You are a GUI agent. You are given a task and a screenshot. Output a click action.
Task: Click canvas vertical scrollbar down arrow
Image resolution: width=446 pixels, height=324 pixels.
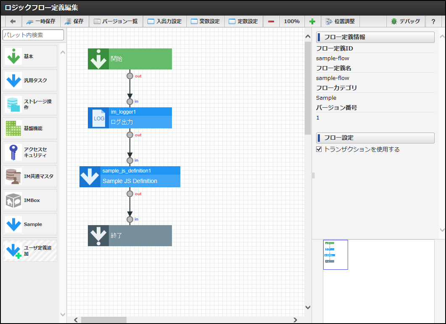[308, 307]
